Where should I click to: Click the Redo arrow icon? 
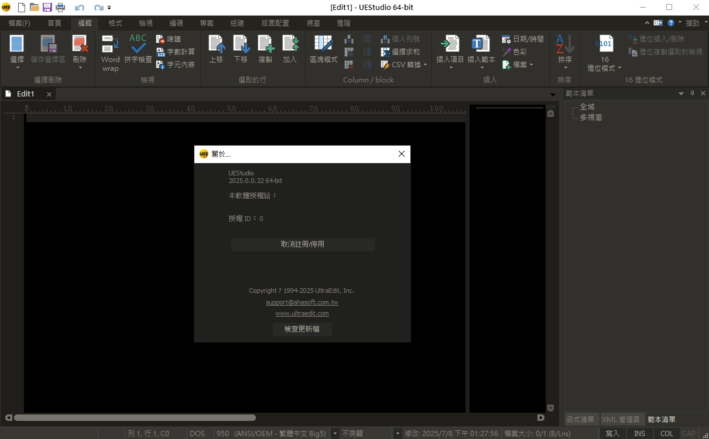(99, 8)
